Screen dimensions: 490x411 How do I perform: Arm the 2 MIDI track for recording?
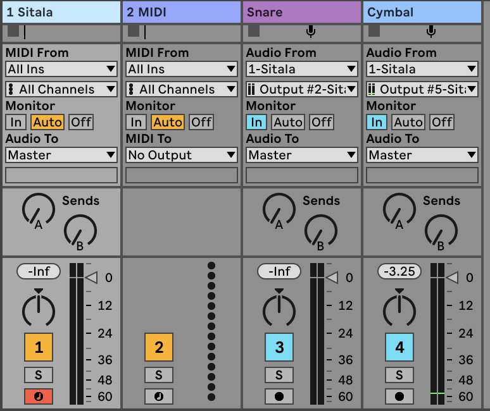[159, 396]
